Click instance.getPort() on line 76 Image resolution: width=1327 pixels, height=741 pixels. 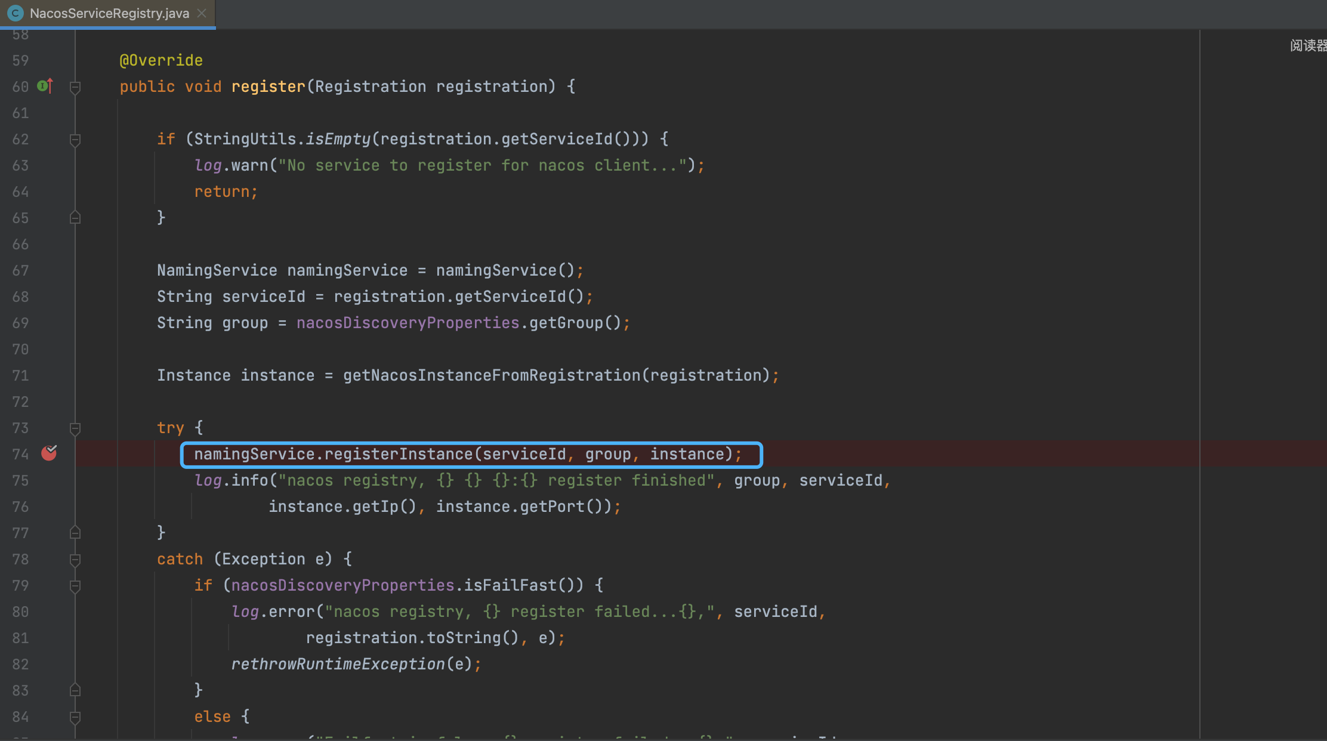click(x=524, y=507)
